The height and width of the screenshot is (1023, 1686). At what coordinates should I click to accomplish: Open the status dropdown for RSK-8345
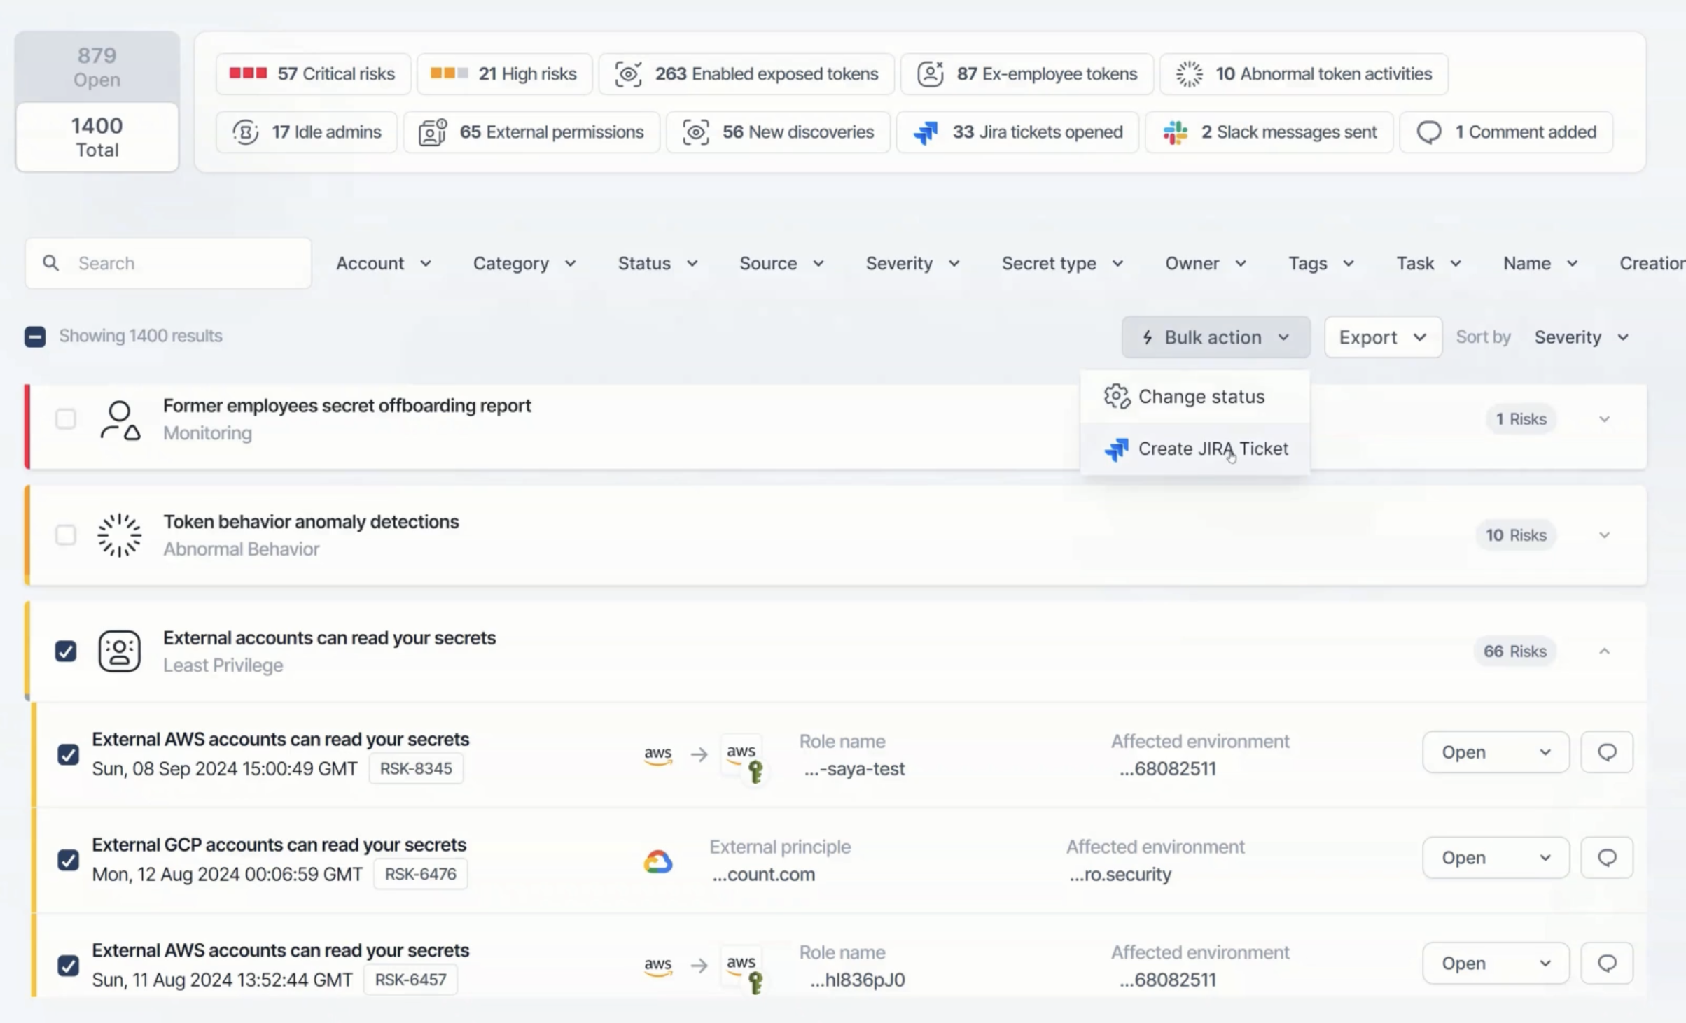point(1496,752)
